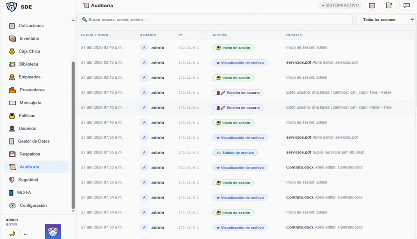Viewport: 417px width, 239px height.
Task: Open Gestor de Datos in sidebar
Action: point(33,141)
